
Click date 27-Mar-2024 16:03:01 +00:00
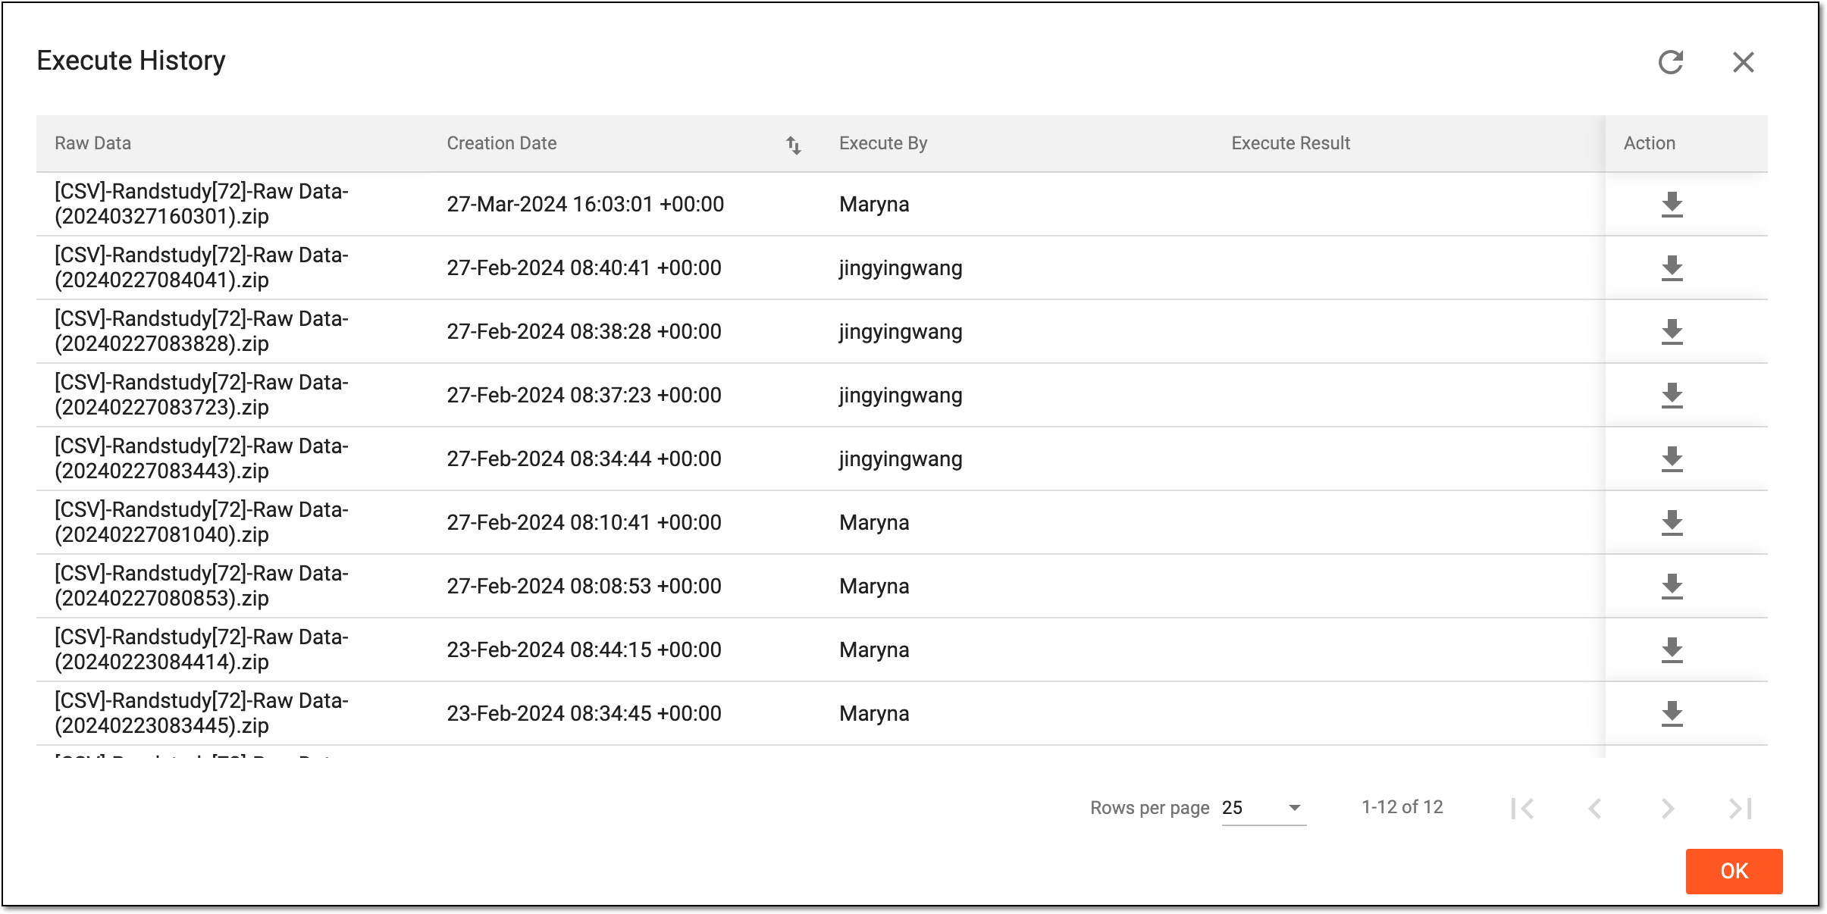pos(585,205)
